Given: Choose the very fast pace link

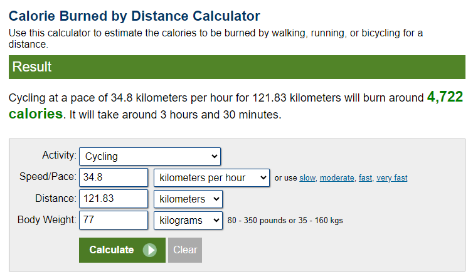Looking at the screenshot, I should [392, 178].
